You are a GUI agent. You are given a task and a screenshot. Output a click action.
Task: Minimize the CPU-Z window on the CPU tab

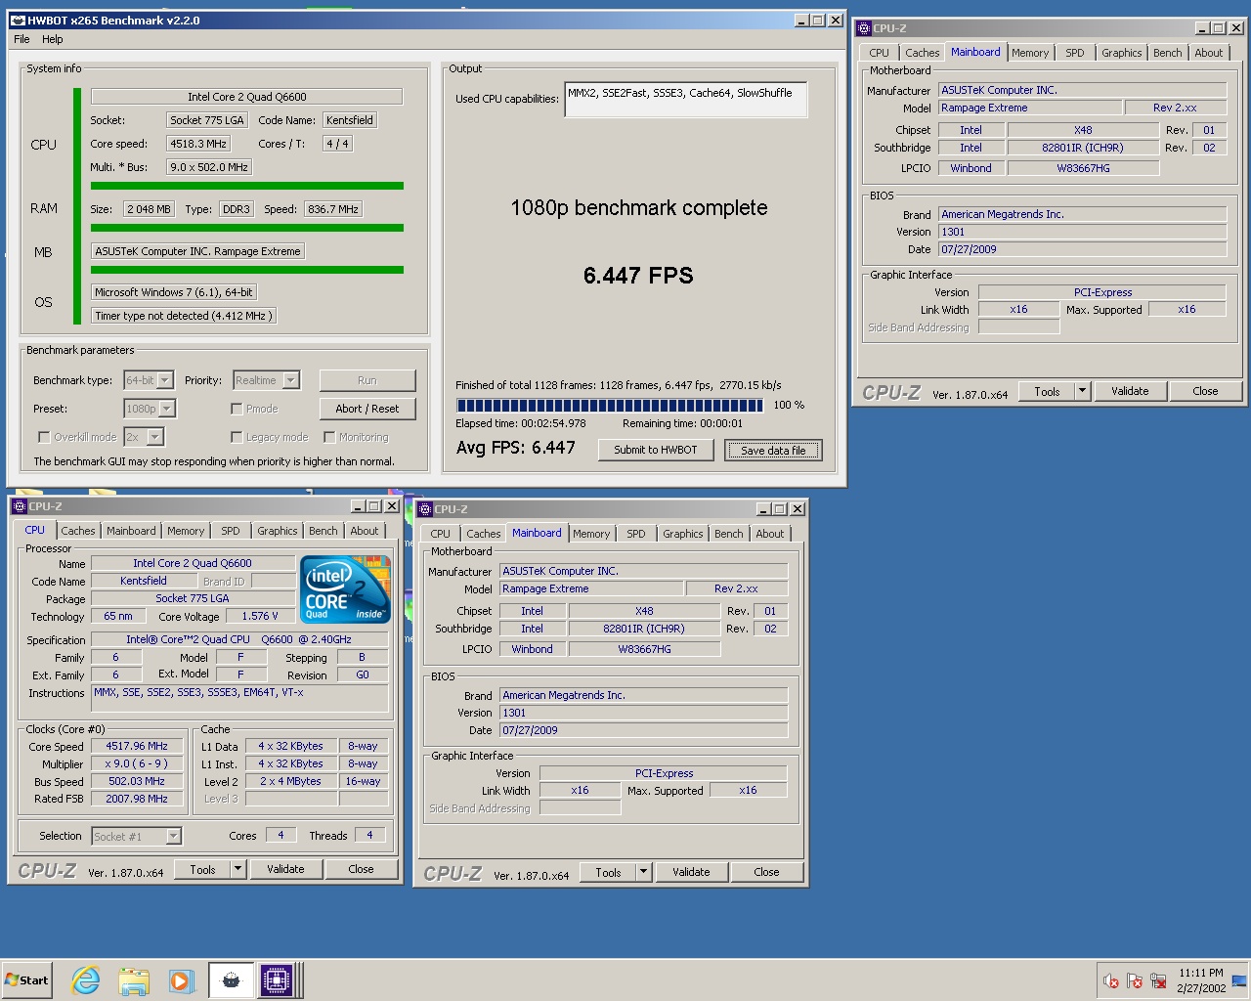(358, 506)
